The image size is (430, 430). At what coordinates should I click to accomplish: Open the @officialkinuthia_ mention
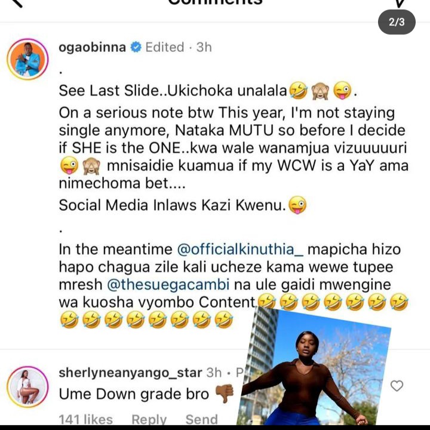point(240,250)
